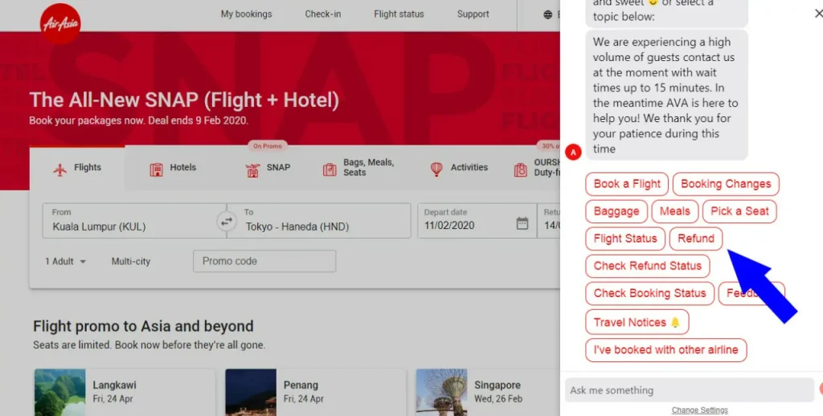Screen dimensions: 823x416
Task: Click The All-New SNAP banner heading
Action: tap(184, 100)
